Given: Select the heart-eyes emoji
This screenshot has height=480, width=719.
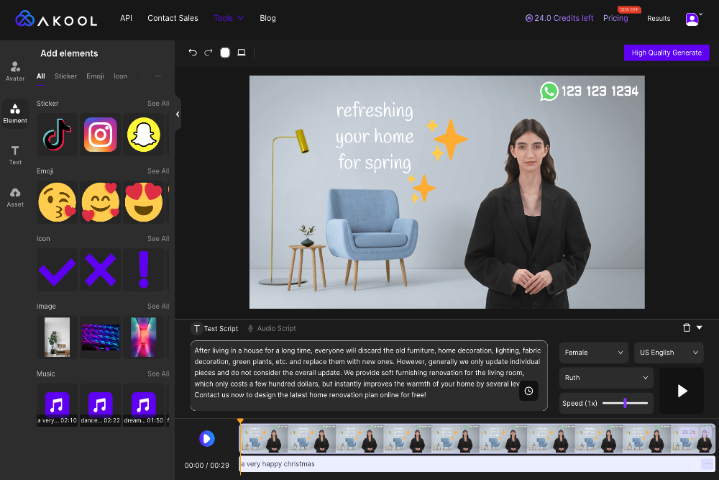Looking at the screenshot, I should pos(144,202).
